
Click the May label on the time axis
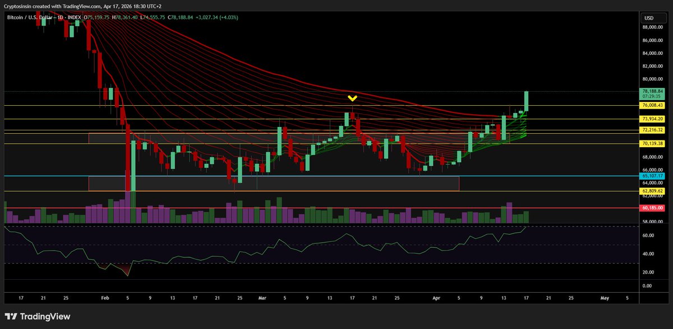coord(605,298)
